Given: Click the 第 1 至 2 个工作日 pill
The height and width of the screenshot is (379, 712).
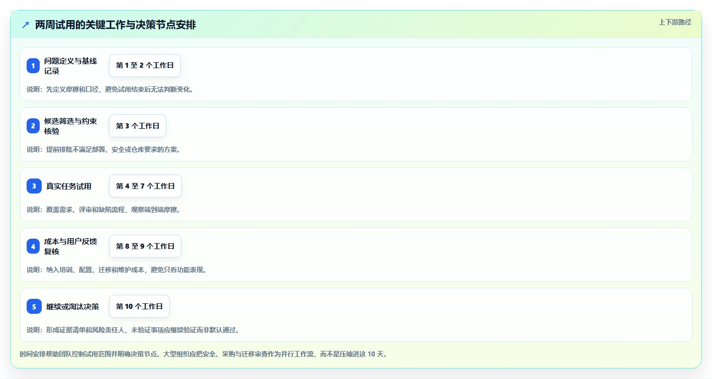Looking at the screenshot, I should 145,66.
